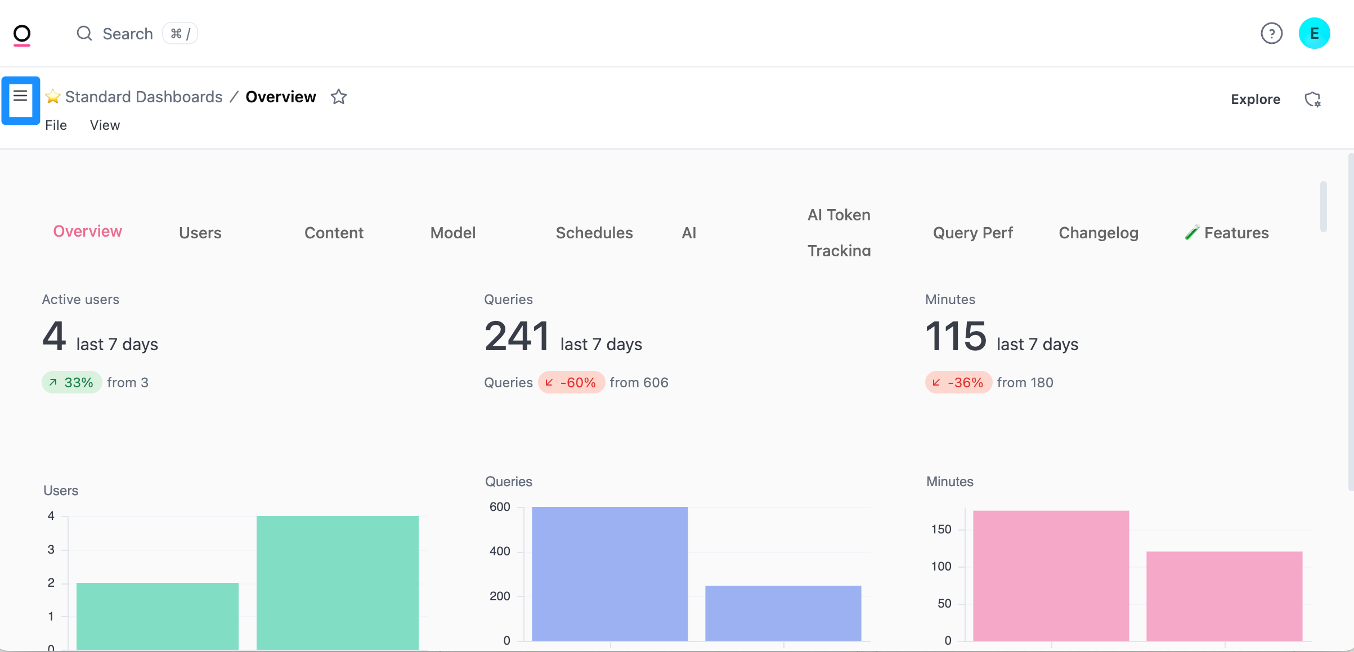Click the Omni logo icon
1354x652 pixels.
click(x=22, y=35)
